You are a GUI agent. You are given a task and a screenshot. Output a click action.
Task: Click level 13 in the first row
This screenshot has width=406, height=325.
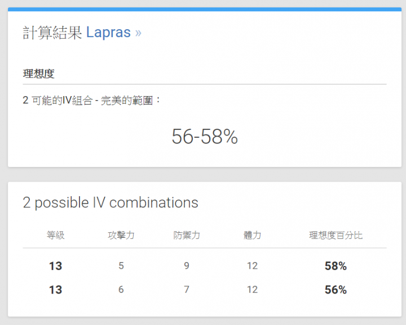(x=55, y=266)
